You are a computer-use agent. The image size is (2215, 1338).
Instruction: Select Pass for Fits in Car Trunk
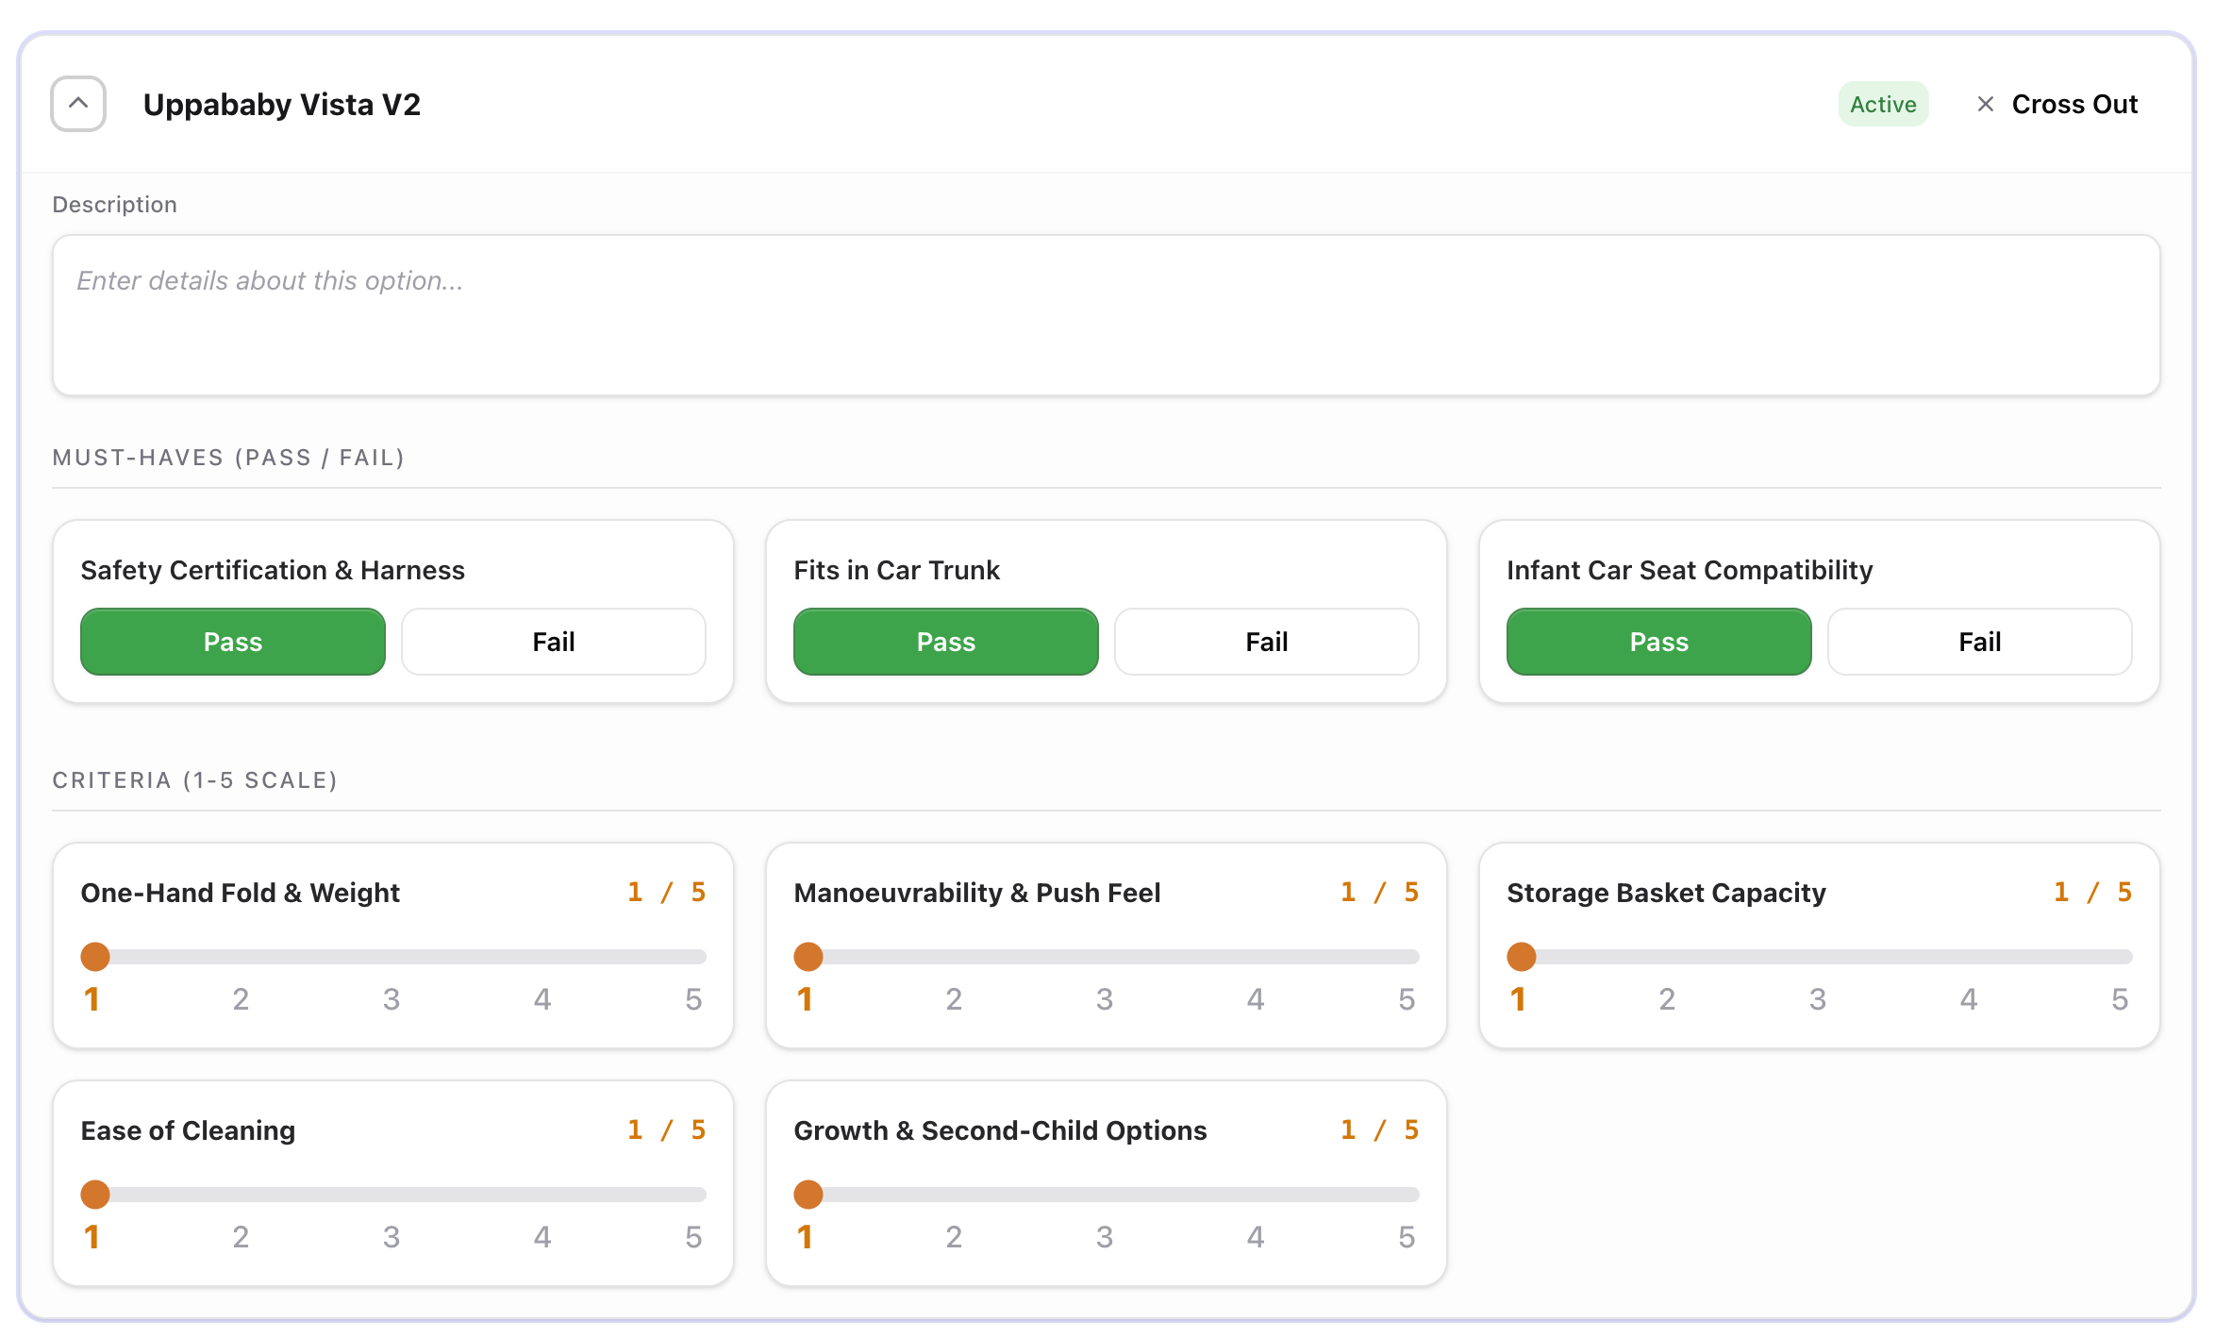tap(946, 642)
